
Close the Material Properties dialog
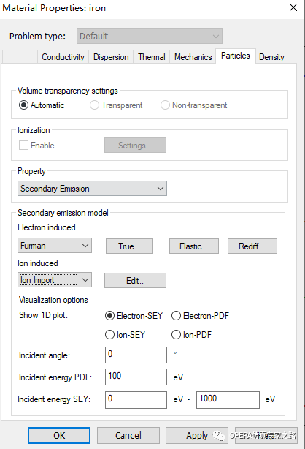[x=293, y=7]
